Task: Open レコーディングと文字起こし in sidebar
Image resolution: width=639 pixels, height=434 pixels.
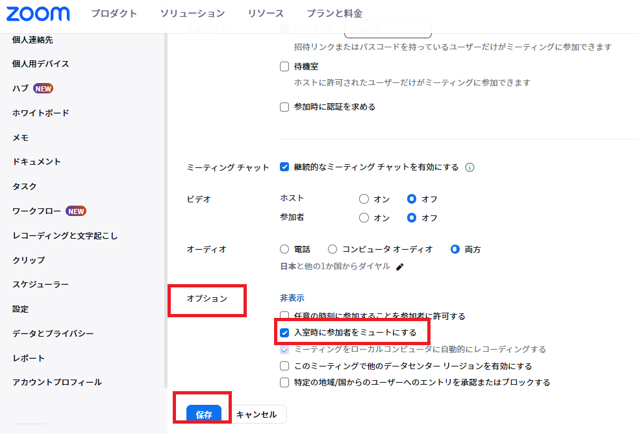Action: coord(65,235)
